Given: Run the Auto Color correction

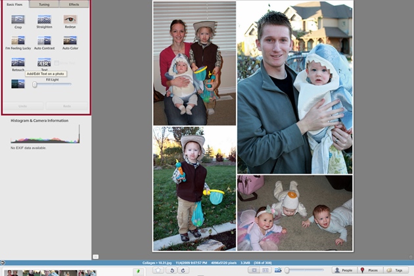Looking at the screenshot, I should coord(70,41).
